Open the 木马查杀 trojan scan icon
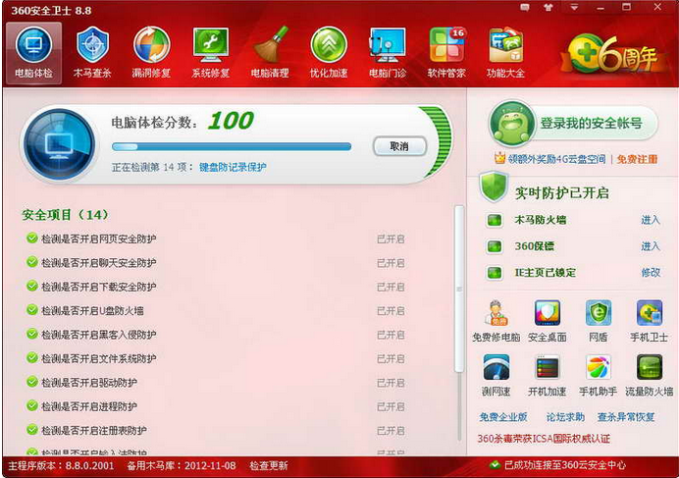679x478 pixels. click(x=92, y=53)
